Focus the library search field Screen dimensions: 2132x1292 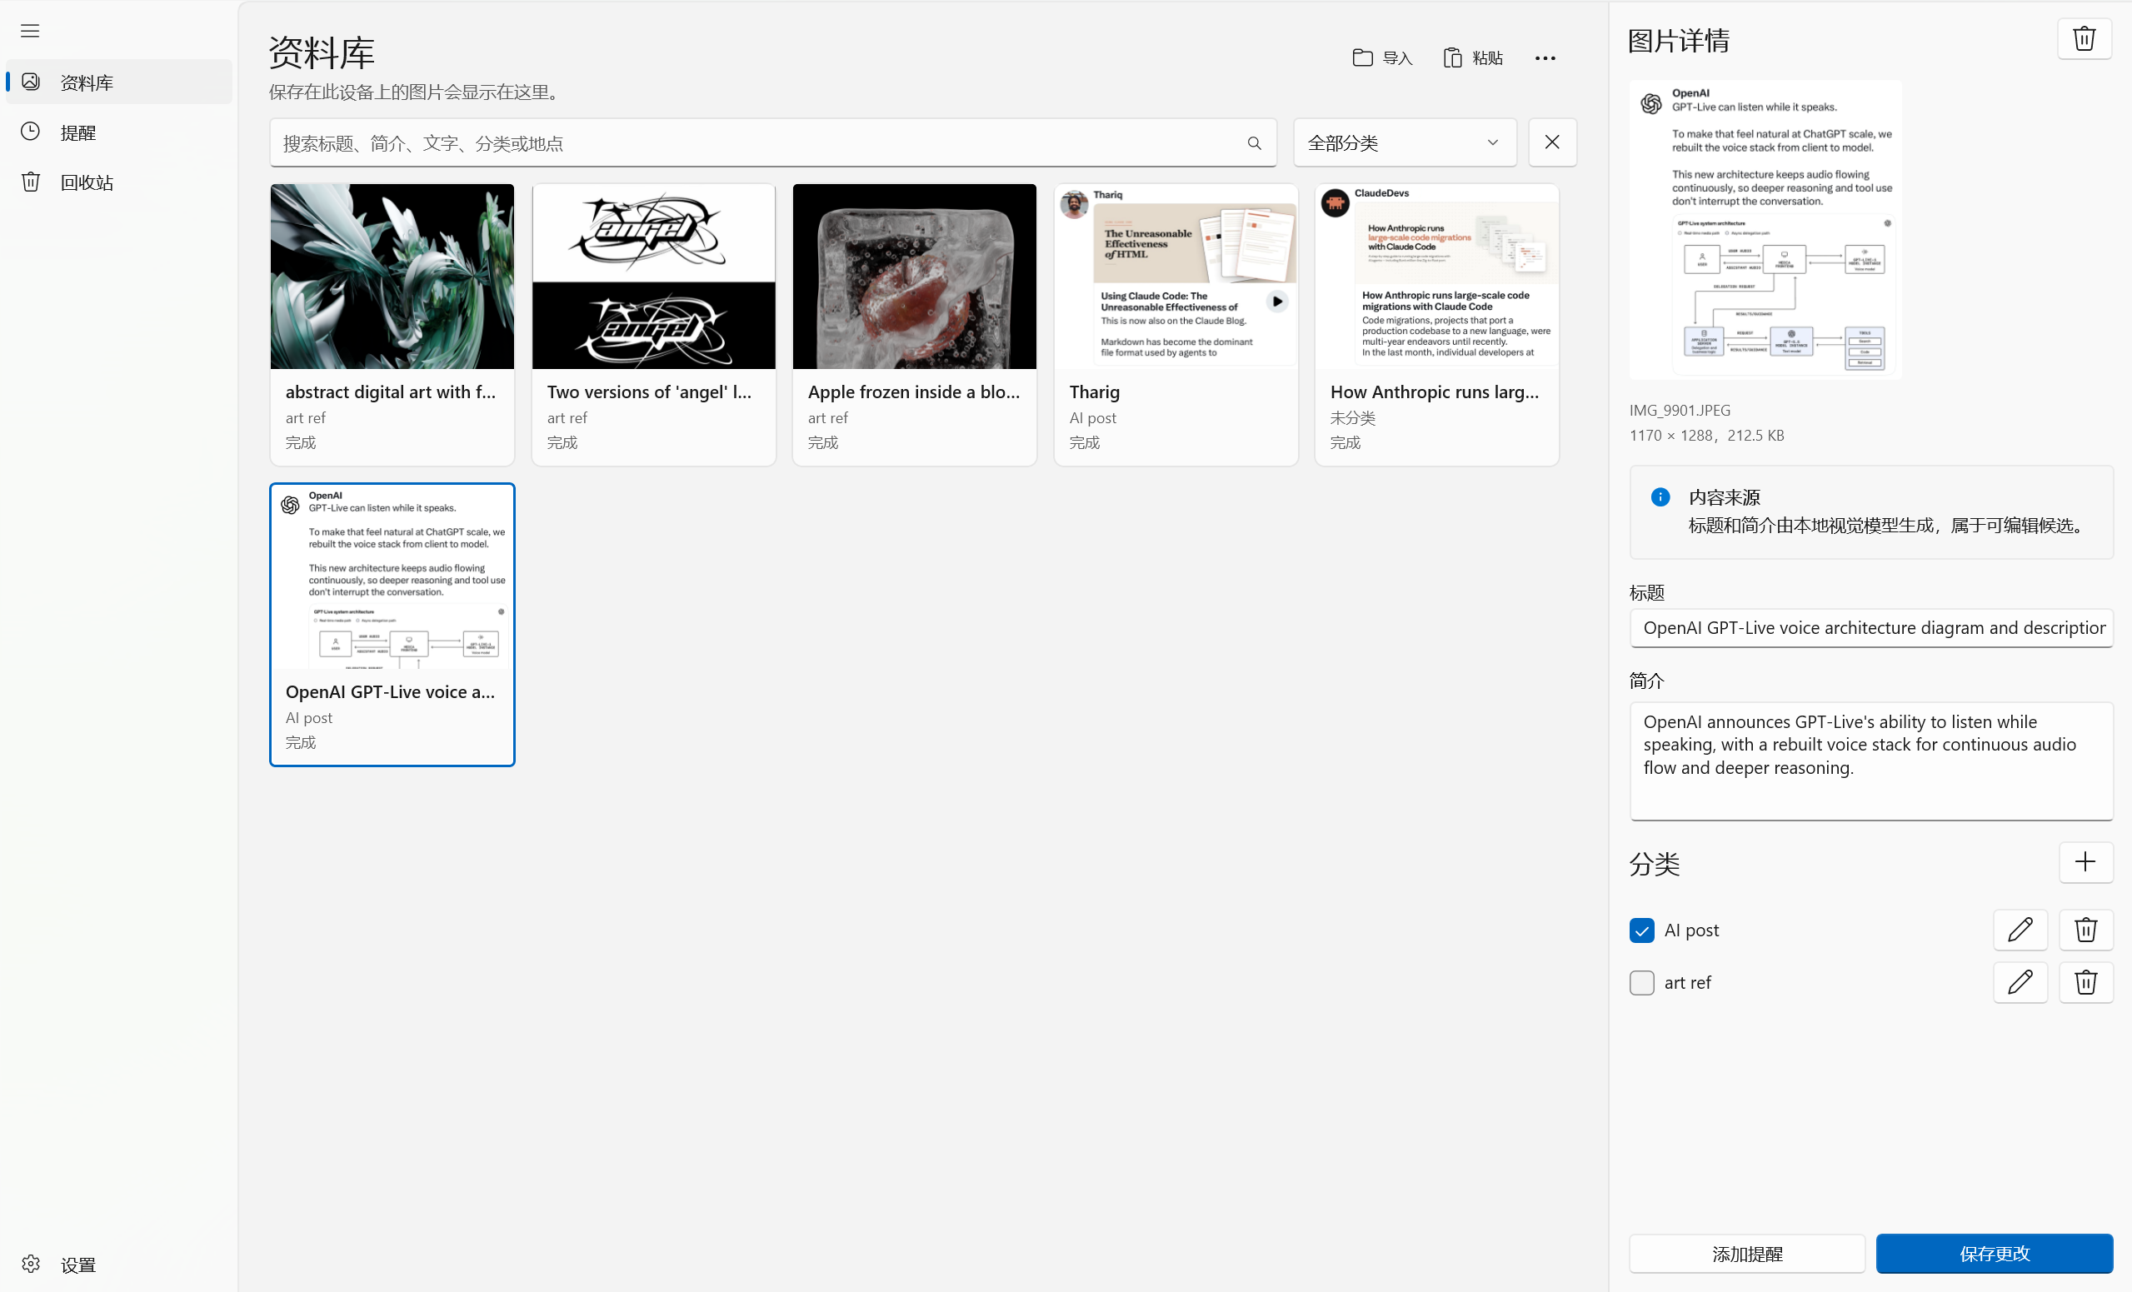point(772,142)
